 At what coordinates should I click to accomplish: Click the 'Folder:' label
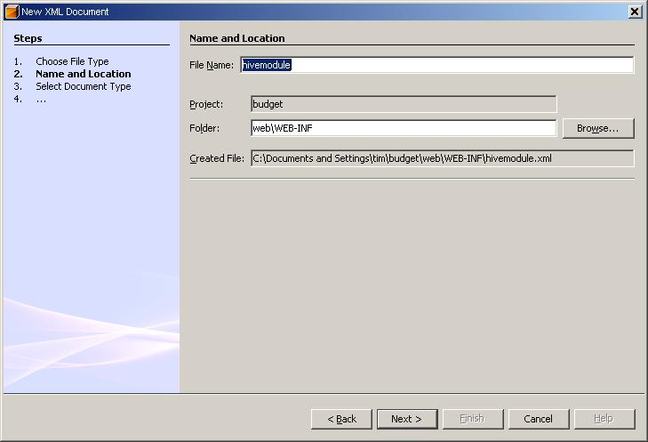(204, 128)
